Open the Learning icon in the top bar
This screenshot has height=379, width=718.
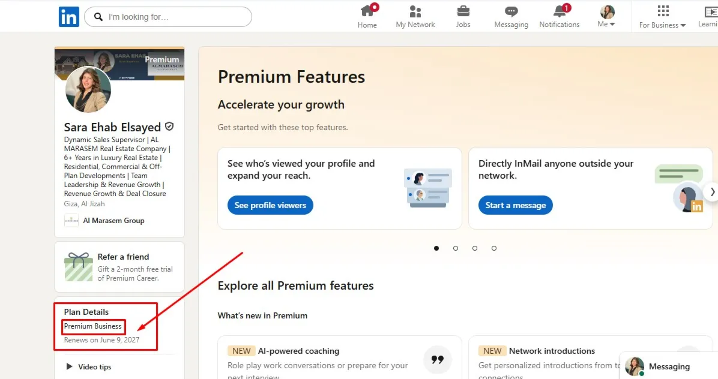pos(708,16)
